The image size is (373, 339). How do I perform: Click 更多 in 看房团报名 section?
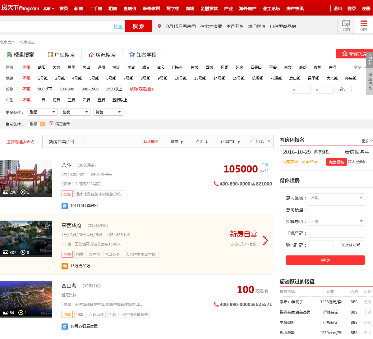point(367,141)
